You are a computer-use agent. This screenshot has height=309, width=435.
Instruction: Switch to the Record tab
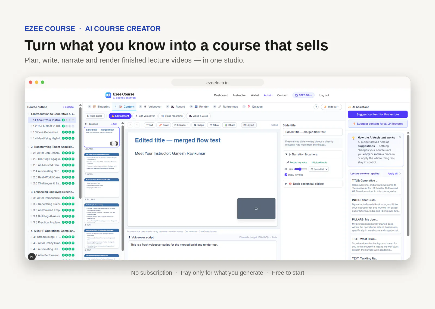pos(176,107)
